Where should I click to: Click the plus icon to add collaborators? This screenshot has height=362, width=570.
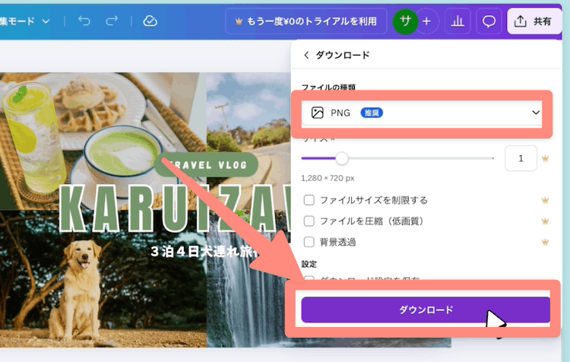tap(427, 21)
